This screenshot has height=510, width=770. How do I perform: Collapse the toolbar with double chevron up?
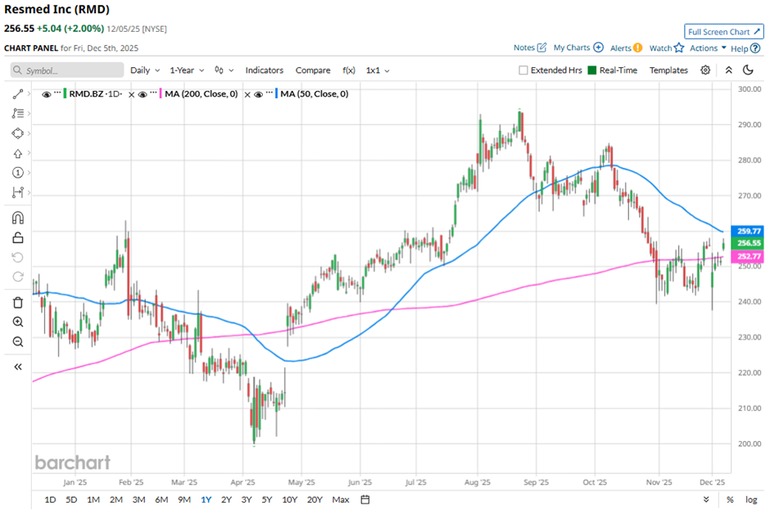(x=729, y=70)
